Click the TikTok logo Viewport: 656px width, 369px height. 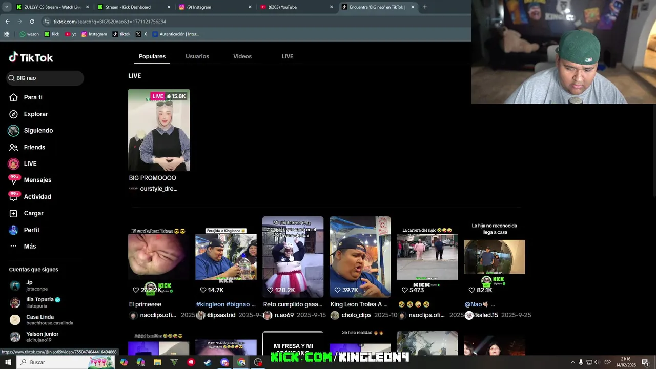(31, 57)
